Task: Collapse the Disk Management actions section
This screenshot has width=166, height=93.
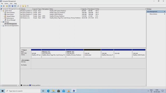Action: (164, 12)
